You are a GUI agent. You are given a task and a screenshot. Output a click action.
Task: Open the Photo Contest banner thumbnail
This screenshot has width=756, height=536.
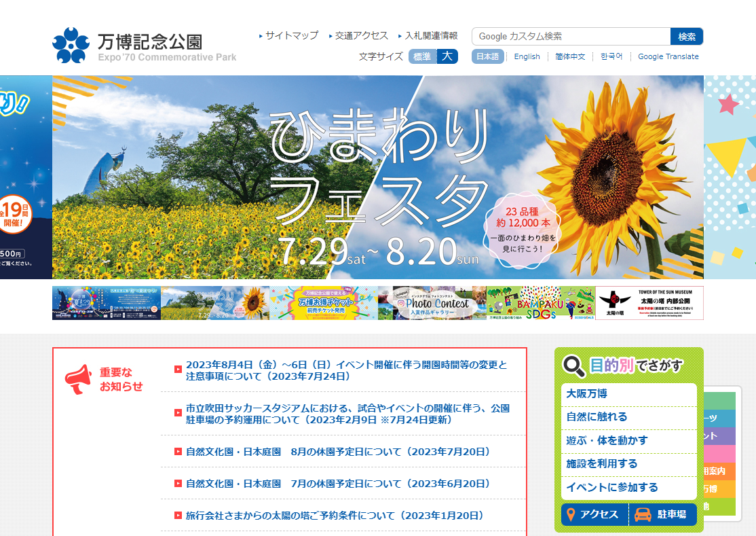click(x=432, y=303)
